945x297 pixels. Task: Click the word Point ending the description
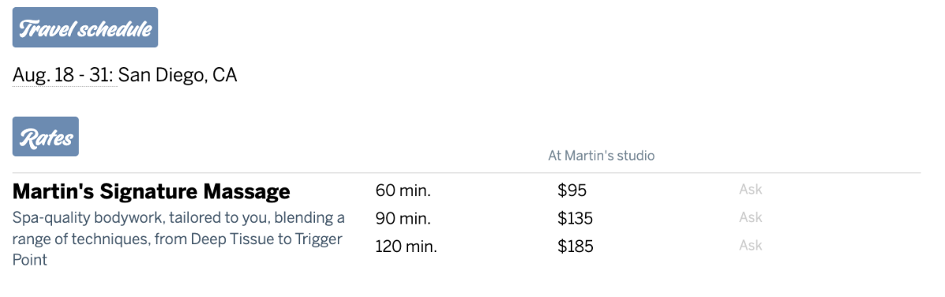[x=30, y=260]
